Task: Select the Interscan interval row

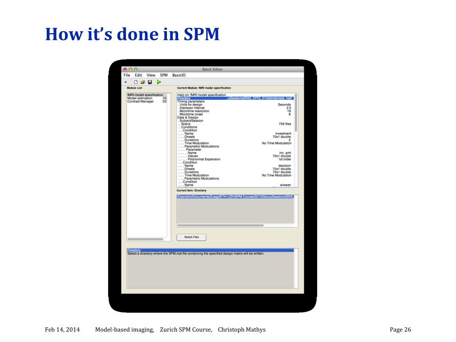Action: pos(235,108)
